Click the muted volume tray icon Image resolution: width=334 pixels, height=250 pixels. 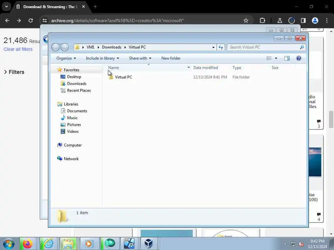(301, 244)
